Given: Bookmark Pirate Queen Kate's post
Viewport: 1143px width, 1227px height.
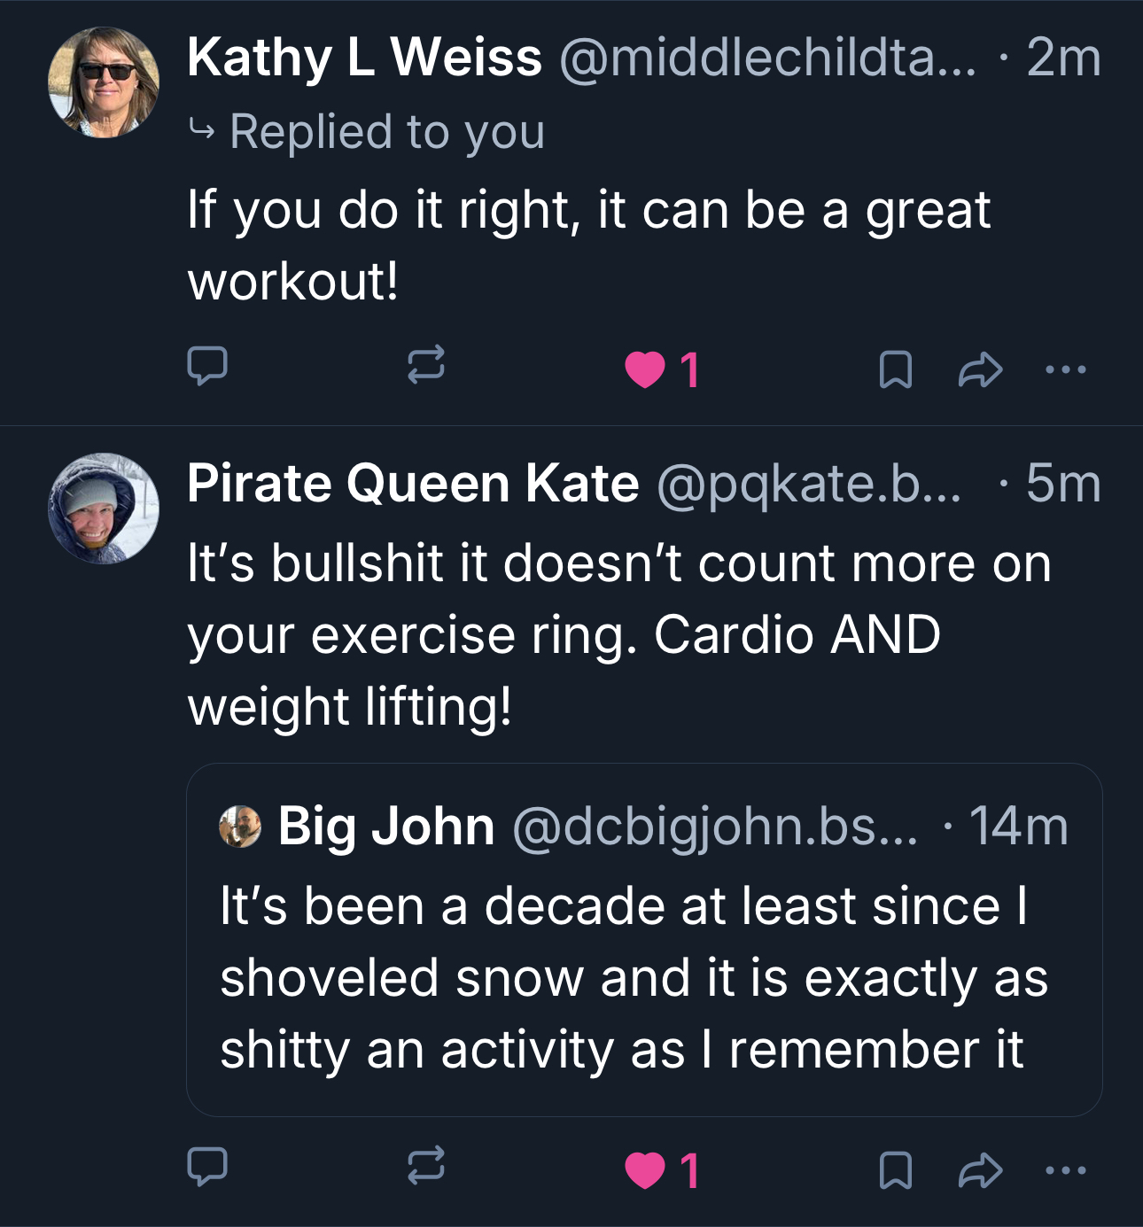Looking at the screenshot, I should (895, 1170).
